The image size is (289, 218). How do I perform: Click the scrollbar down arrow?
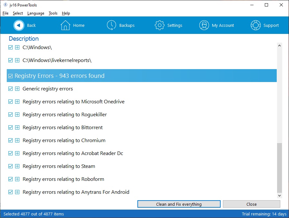tap(279, 196)
